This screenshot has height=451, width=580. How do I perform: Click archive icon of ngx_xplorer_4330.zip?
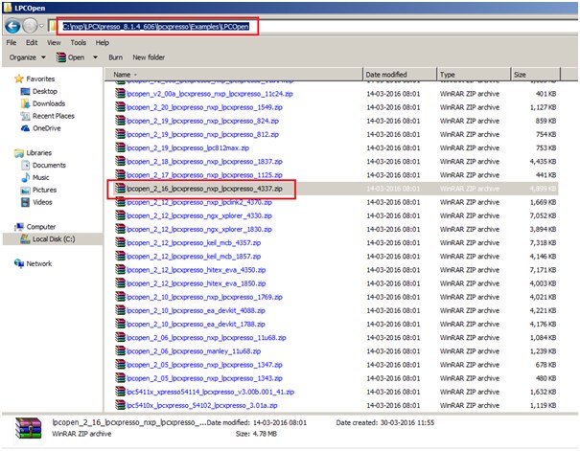click(x=120, y=215)
